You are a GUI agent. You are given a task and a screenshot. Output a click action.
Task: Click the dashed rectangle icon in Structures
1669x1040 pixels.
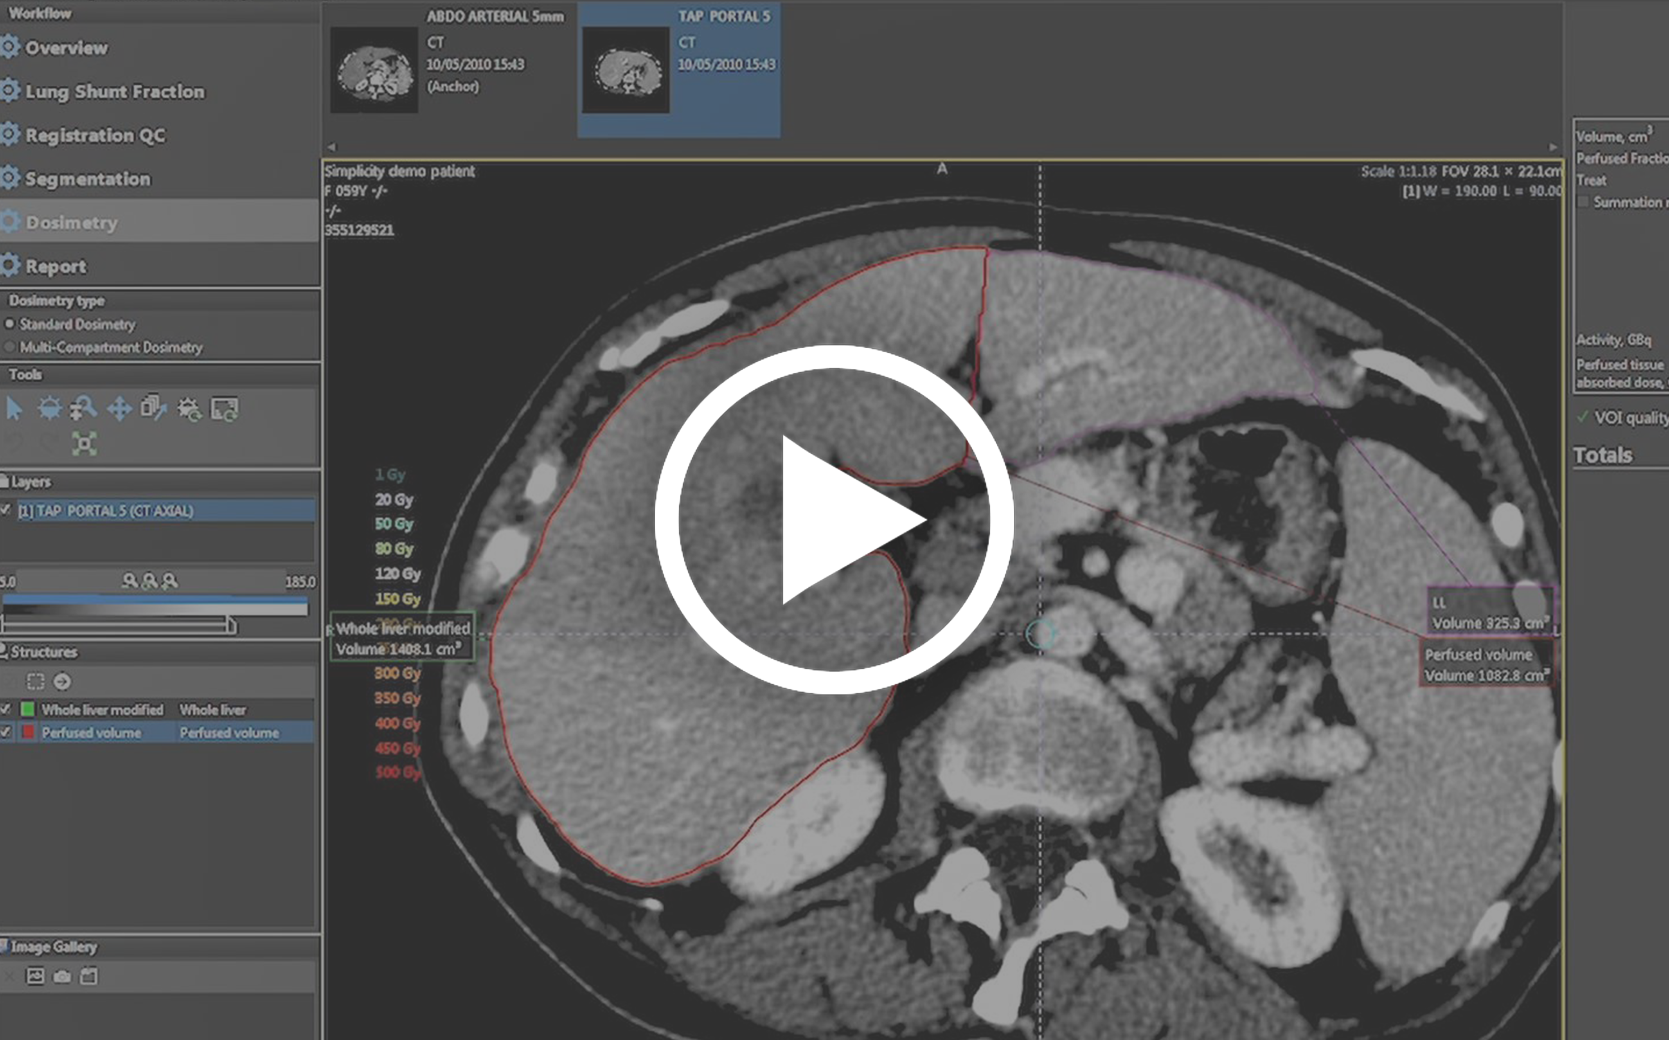pyautogui.click(x=35, y=682)
